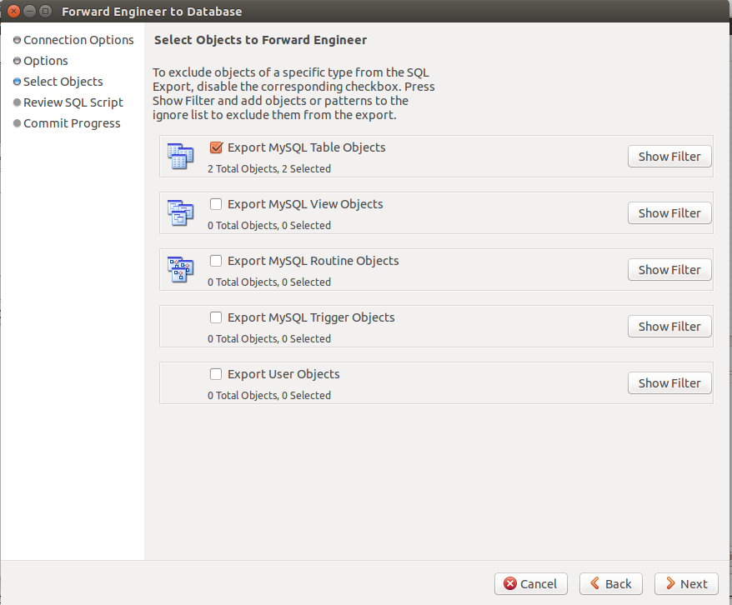
Task: Click the Commit Progress step bullet
Action: click(18, 123)
